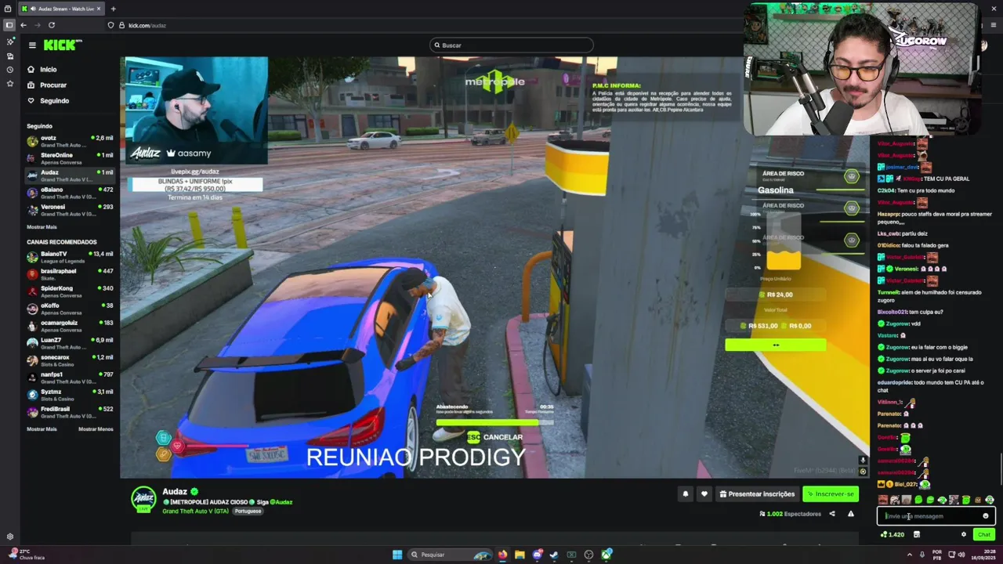Click the site lock padlock icon
The image size is (1003, 564).
(121, 25)
